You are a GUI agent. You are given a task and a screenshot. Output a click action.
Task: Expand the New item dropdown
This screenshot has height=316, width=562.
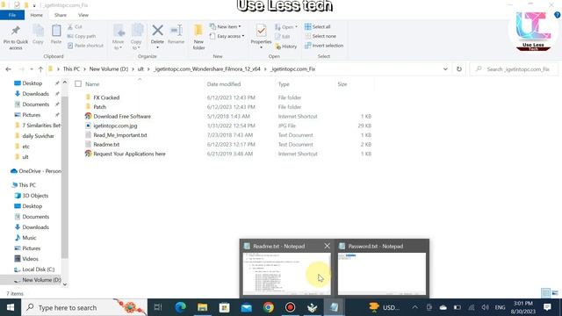(226, 27)
